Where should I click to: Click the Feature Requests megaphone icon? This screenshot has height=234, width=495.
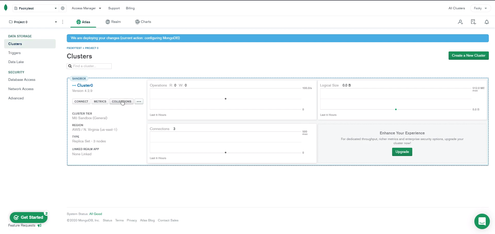click(39, 226)
